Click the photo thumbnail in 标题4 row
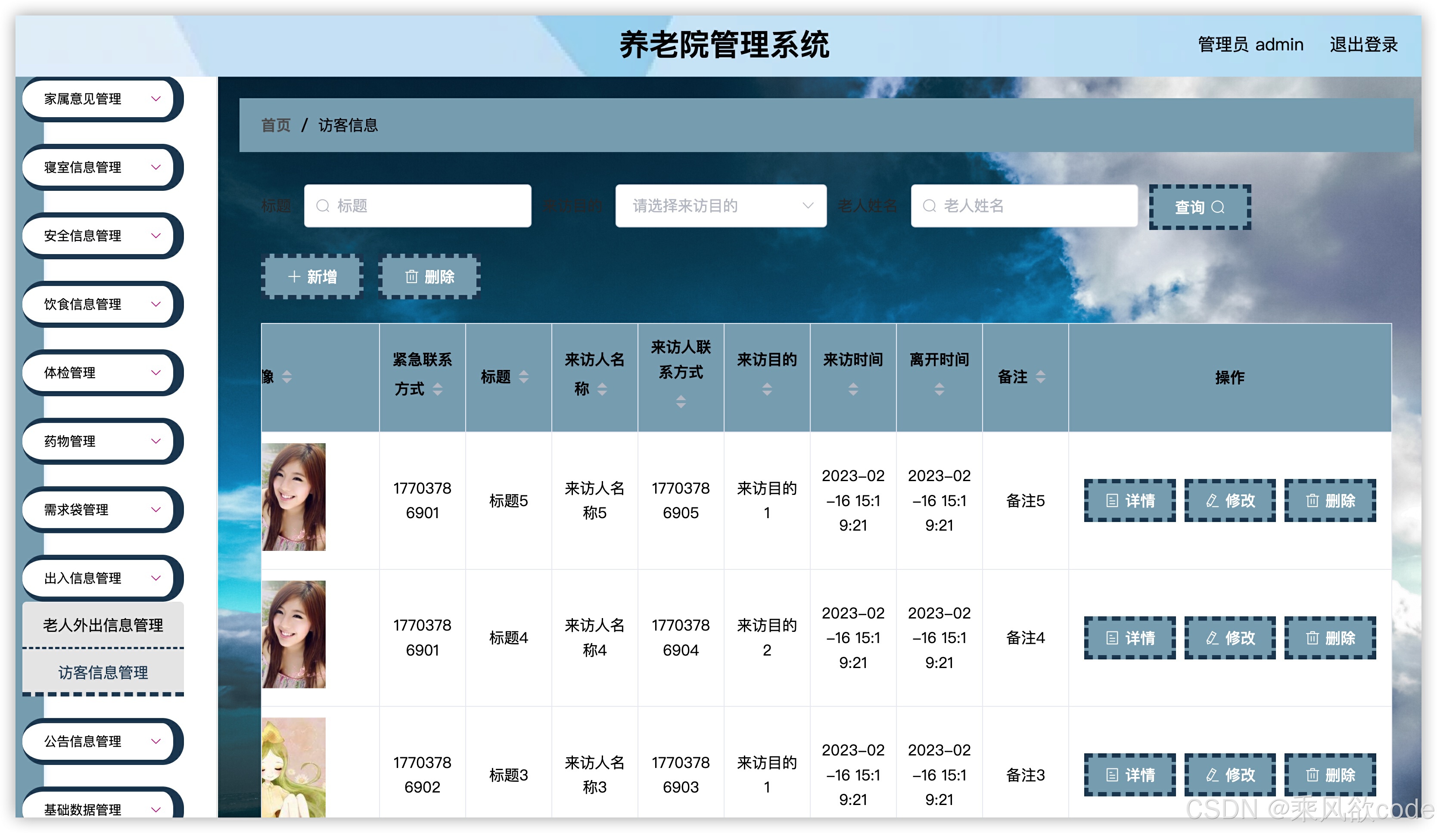1437x833 pixels. pyautogui.click(x=294, y=634)
